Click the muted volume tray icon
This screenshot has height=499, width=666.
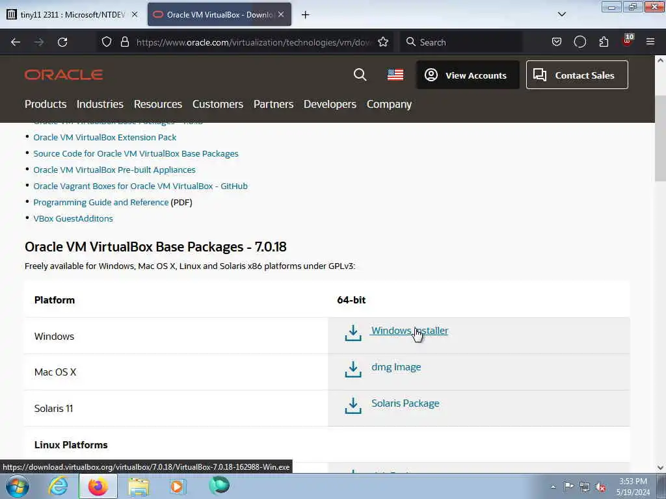(x=600, y=487)
